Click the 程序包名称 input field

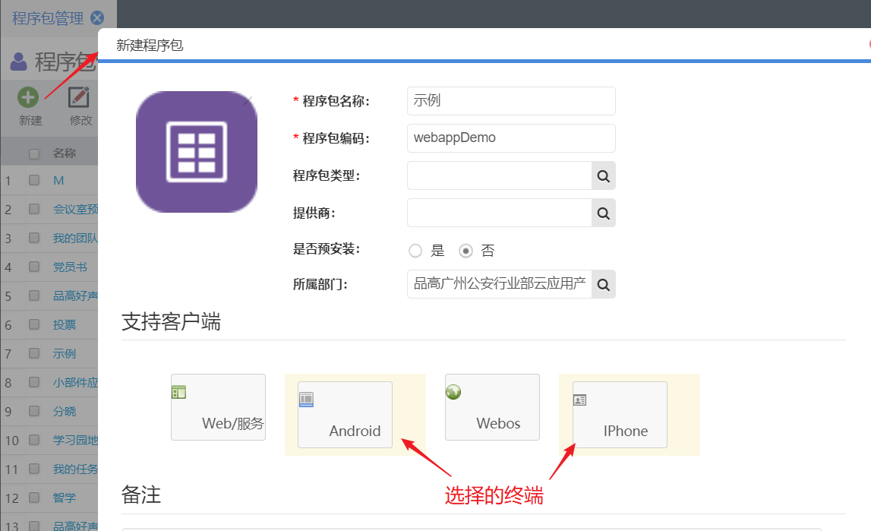coord(510,101)
